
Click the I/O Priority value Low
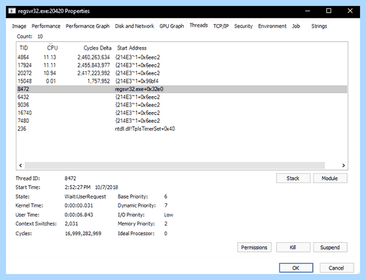(x=168, y=215)
